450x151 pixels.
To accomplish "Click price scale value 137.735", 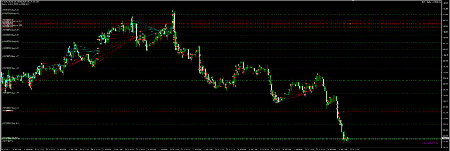I will tap(445, 113).
